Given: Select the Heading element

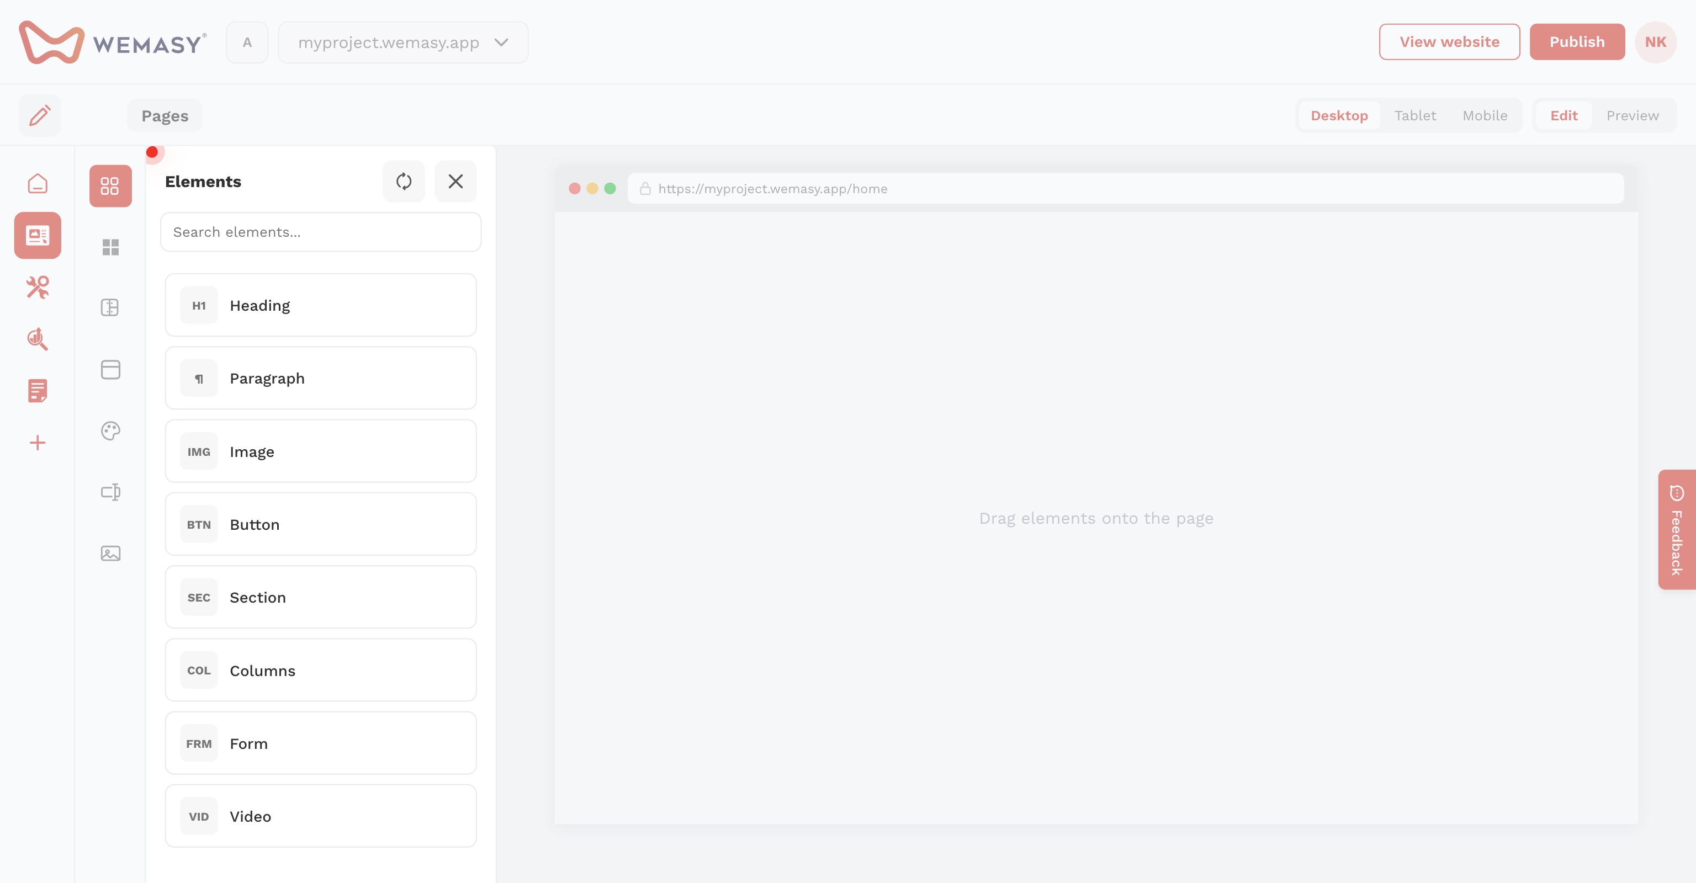Looking at the screenshot, I should pos(321,305).
